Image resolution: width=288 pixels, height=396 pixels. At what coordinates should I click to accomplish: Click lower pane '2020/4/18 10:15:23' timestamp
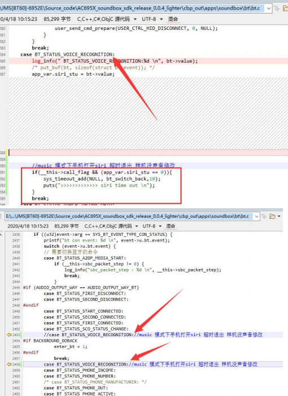pyautogui.click(x=28, y=226)
